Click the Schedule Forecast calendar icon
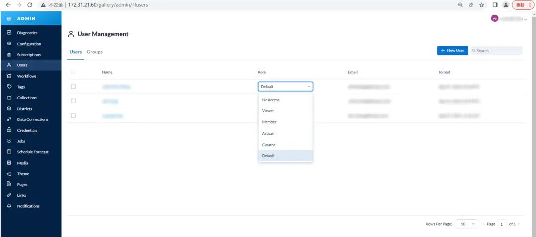Viewport: 536px width, 237px height. [9, 152]
